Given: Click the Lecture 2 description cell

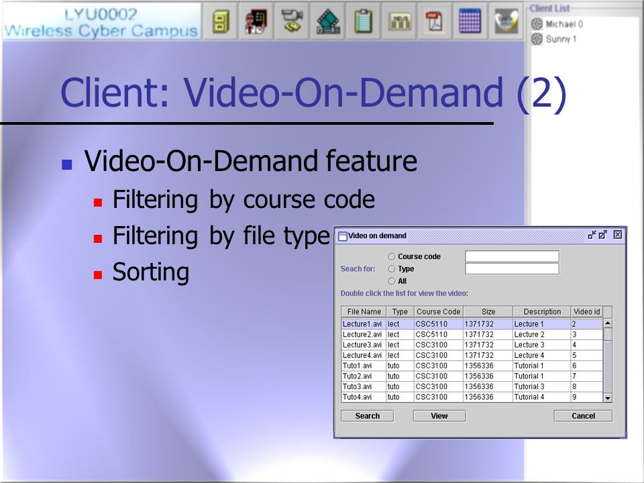Looking at the screenshot, I should (x=542, y=334).
